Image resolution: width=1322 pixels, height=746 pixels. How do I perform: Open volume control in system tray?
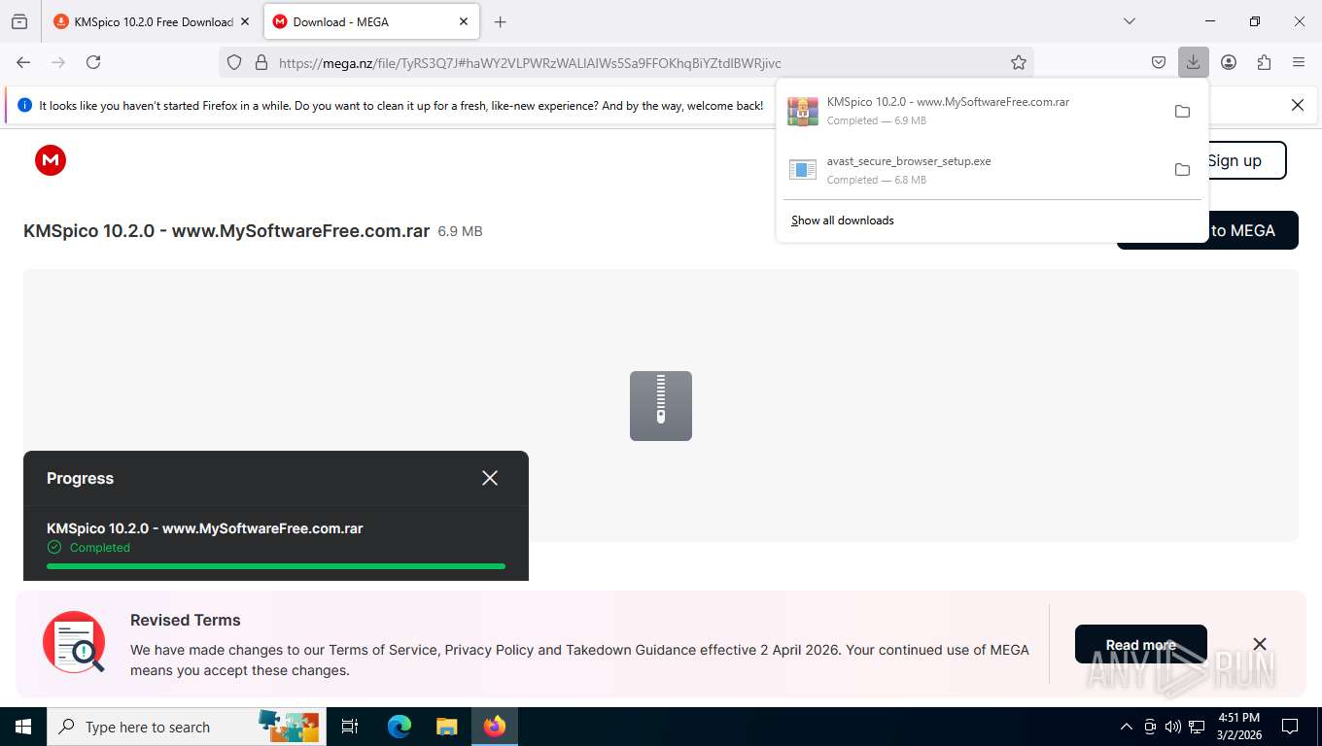click(x=1172, y=727)
